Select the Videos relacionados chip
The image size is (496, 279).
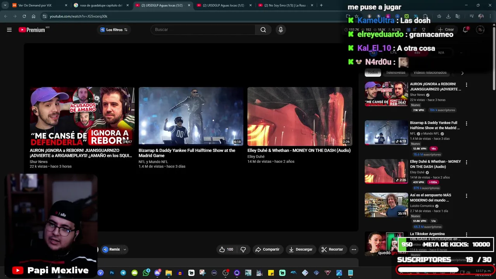tap(430, 72)
